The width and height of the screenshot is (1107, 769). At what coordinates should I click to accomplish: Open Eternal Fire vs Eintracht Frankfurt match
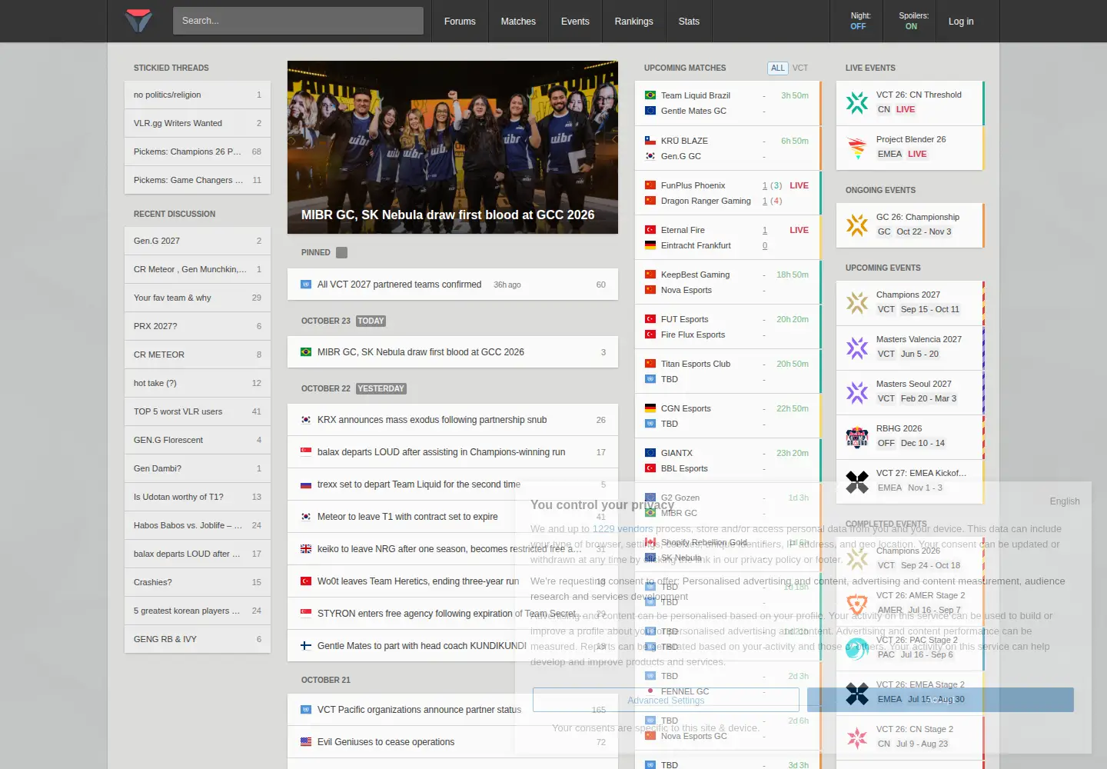[727, 238]
